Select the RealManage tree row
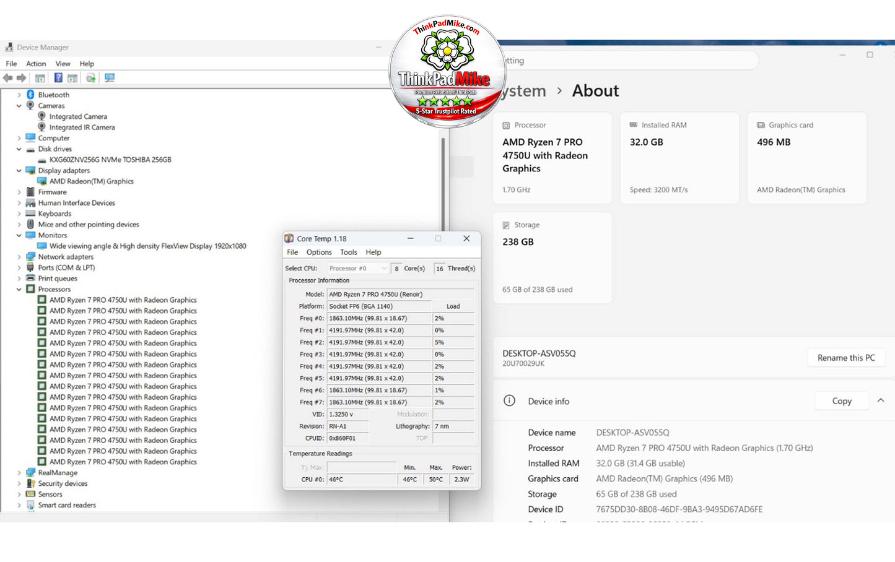Image resolution: width=895 pixels, height=562 pixels. click(x=58, y=473)
